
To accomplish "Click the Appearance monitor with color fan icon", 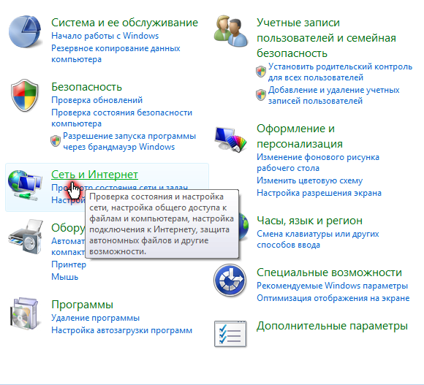I will click(231, 139).
